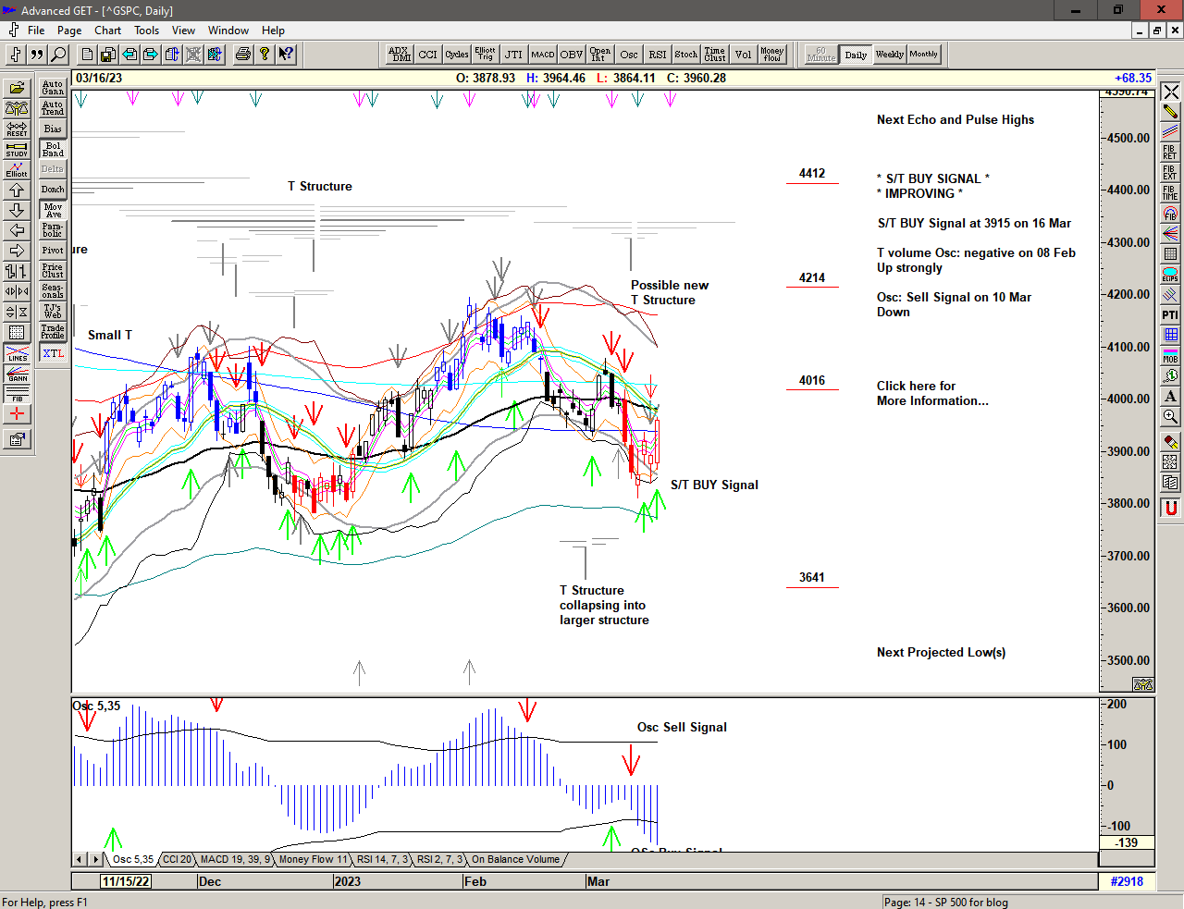Image resolution: width=1184 pixels, height=909 pixels.
Task: Select the On Balance Volume tab
Action: click(x=515, y=859)
